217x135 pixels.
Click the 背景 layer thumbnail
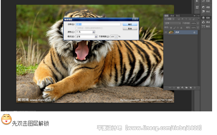pyautogui.click(x=171, y=32)
